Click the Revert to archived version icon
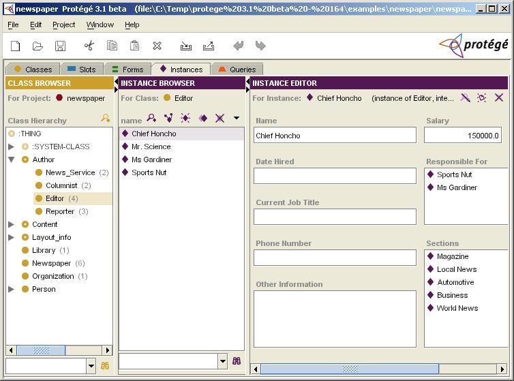Viewport: 514px width, 381px height. [209, 46]
